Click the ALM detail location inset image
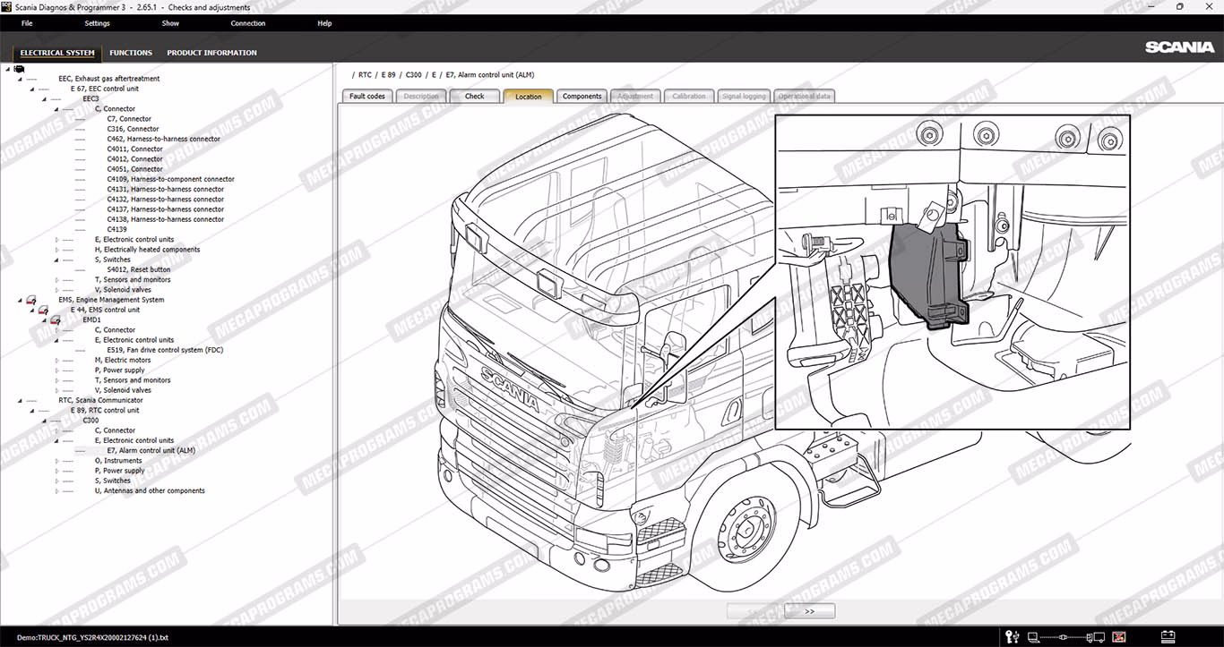This screenshot has width=1224, height=647. [x=952, y=272]
